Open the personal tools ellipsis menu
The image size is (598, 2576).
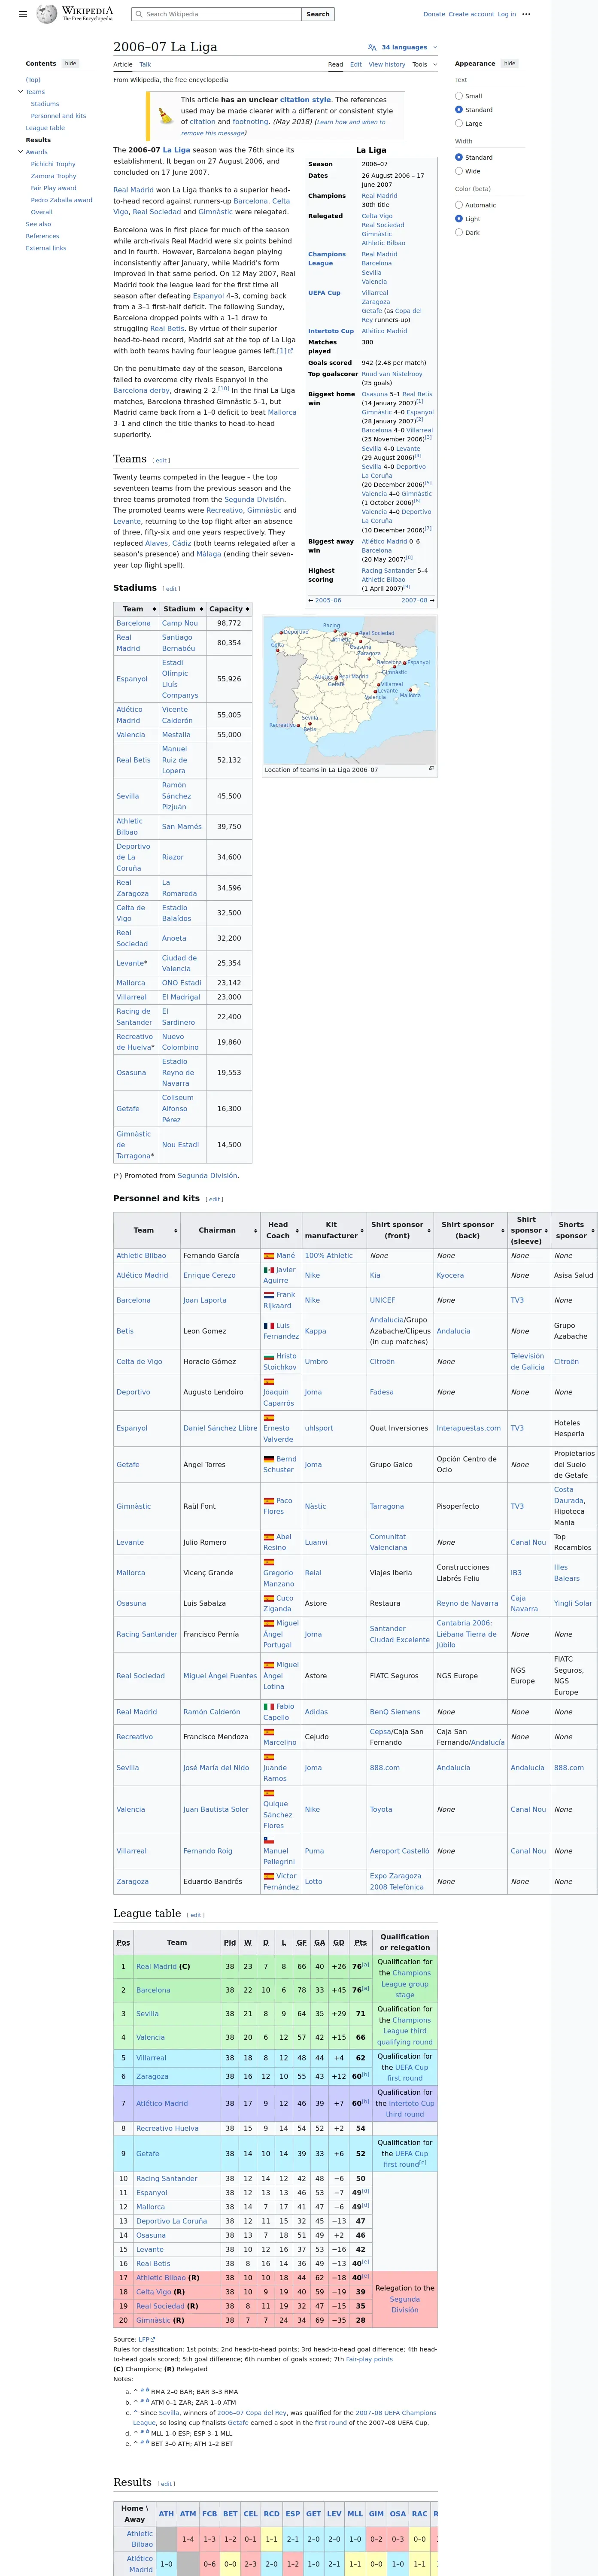(526, 14)
